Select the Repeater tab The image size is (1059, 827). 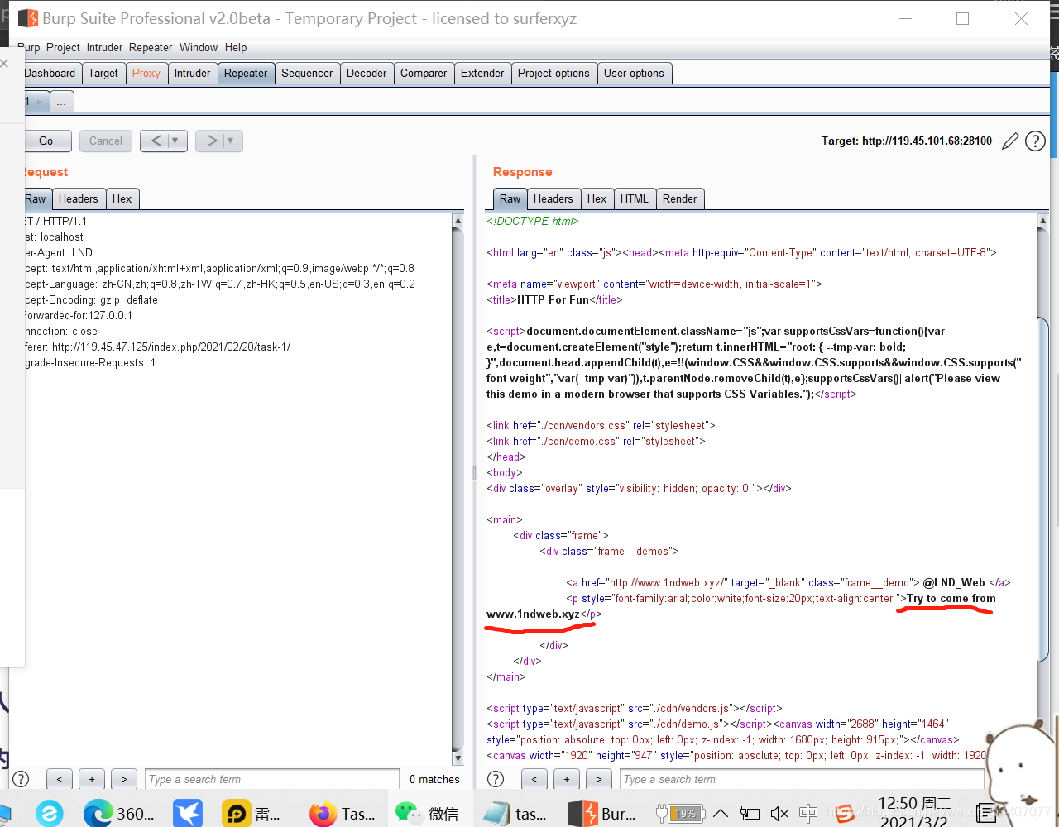(246, 73)
